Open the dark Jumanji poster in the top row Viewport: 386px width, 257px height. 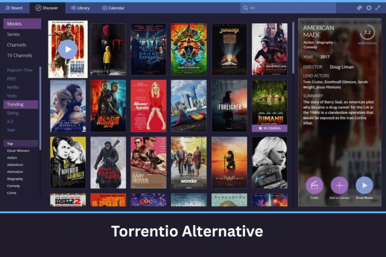(229, 49)
